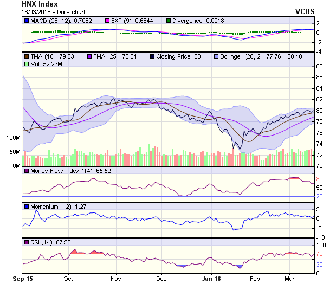The width and height of the screenshot is (336, 290).
Task: Select the Nov date axis label
Action: (115, 278)
